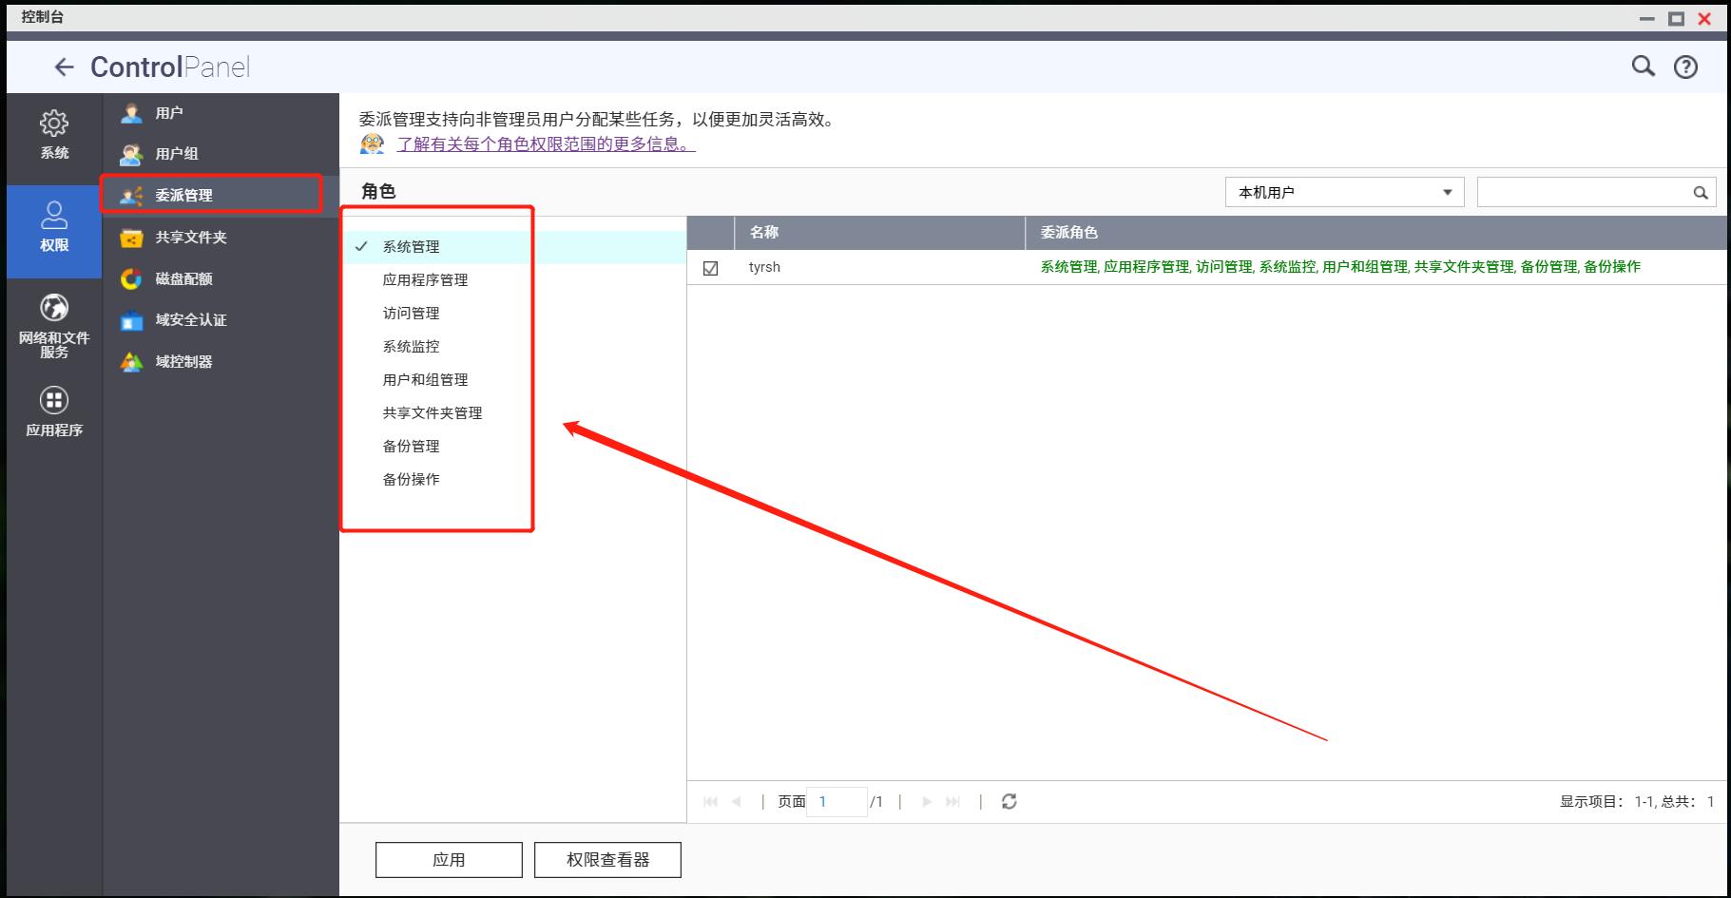Viewport: 1731px width, 898px height.
Task: Select the 备份操作 role in list
Action: click(x=411, y=479)
